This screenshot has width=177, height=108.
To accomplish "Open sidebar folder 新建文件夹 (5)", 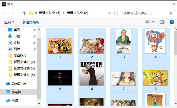I will pyautogui.click(x=24, y=75).
